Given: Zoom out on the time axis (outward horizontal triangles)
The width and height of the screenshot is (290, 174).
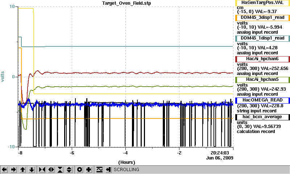Looking at the screenshot, I should tap(51, 170).
